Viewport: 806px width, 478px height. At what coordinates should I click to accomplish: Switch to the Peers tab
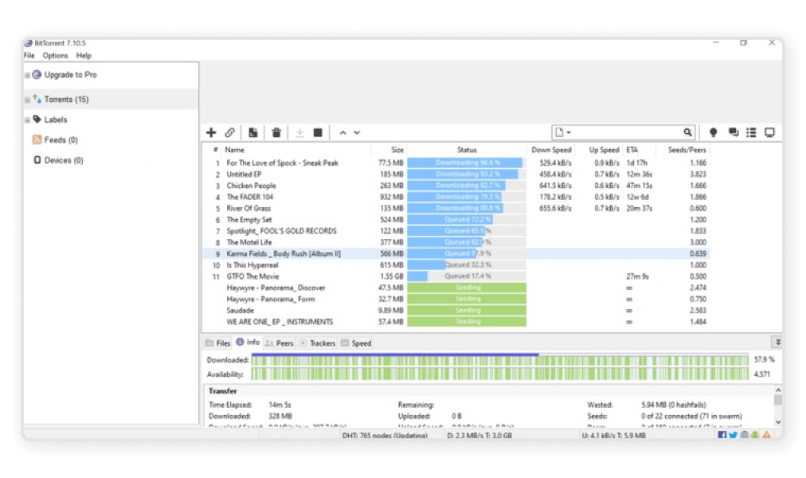click(280, 343)
